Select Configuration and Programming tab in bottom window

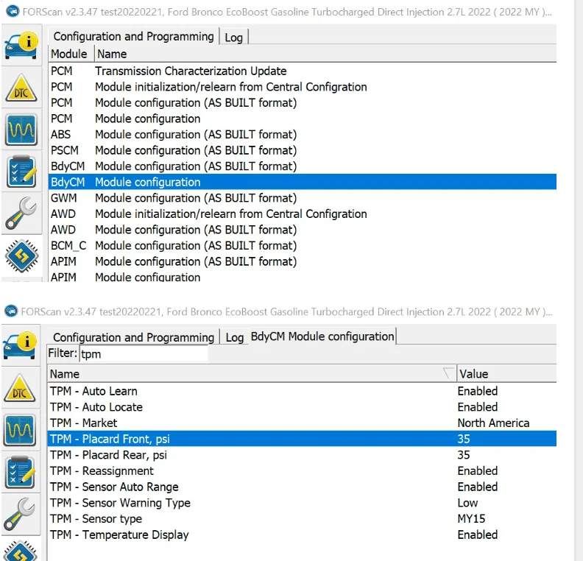(x=133, y=337)
